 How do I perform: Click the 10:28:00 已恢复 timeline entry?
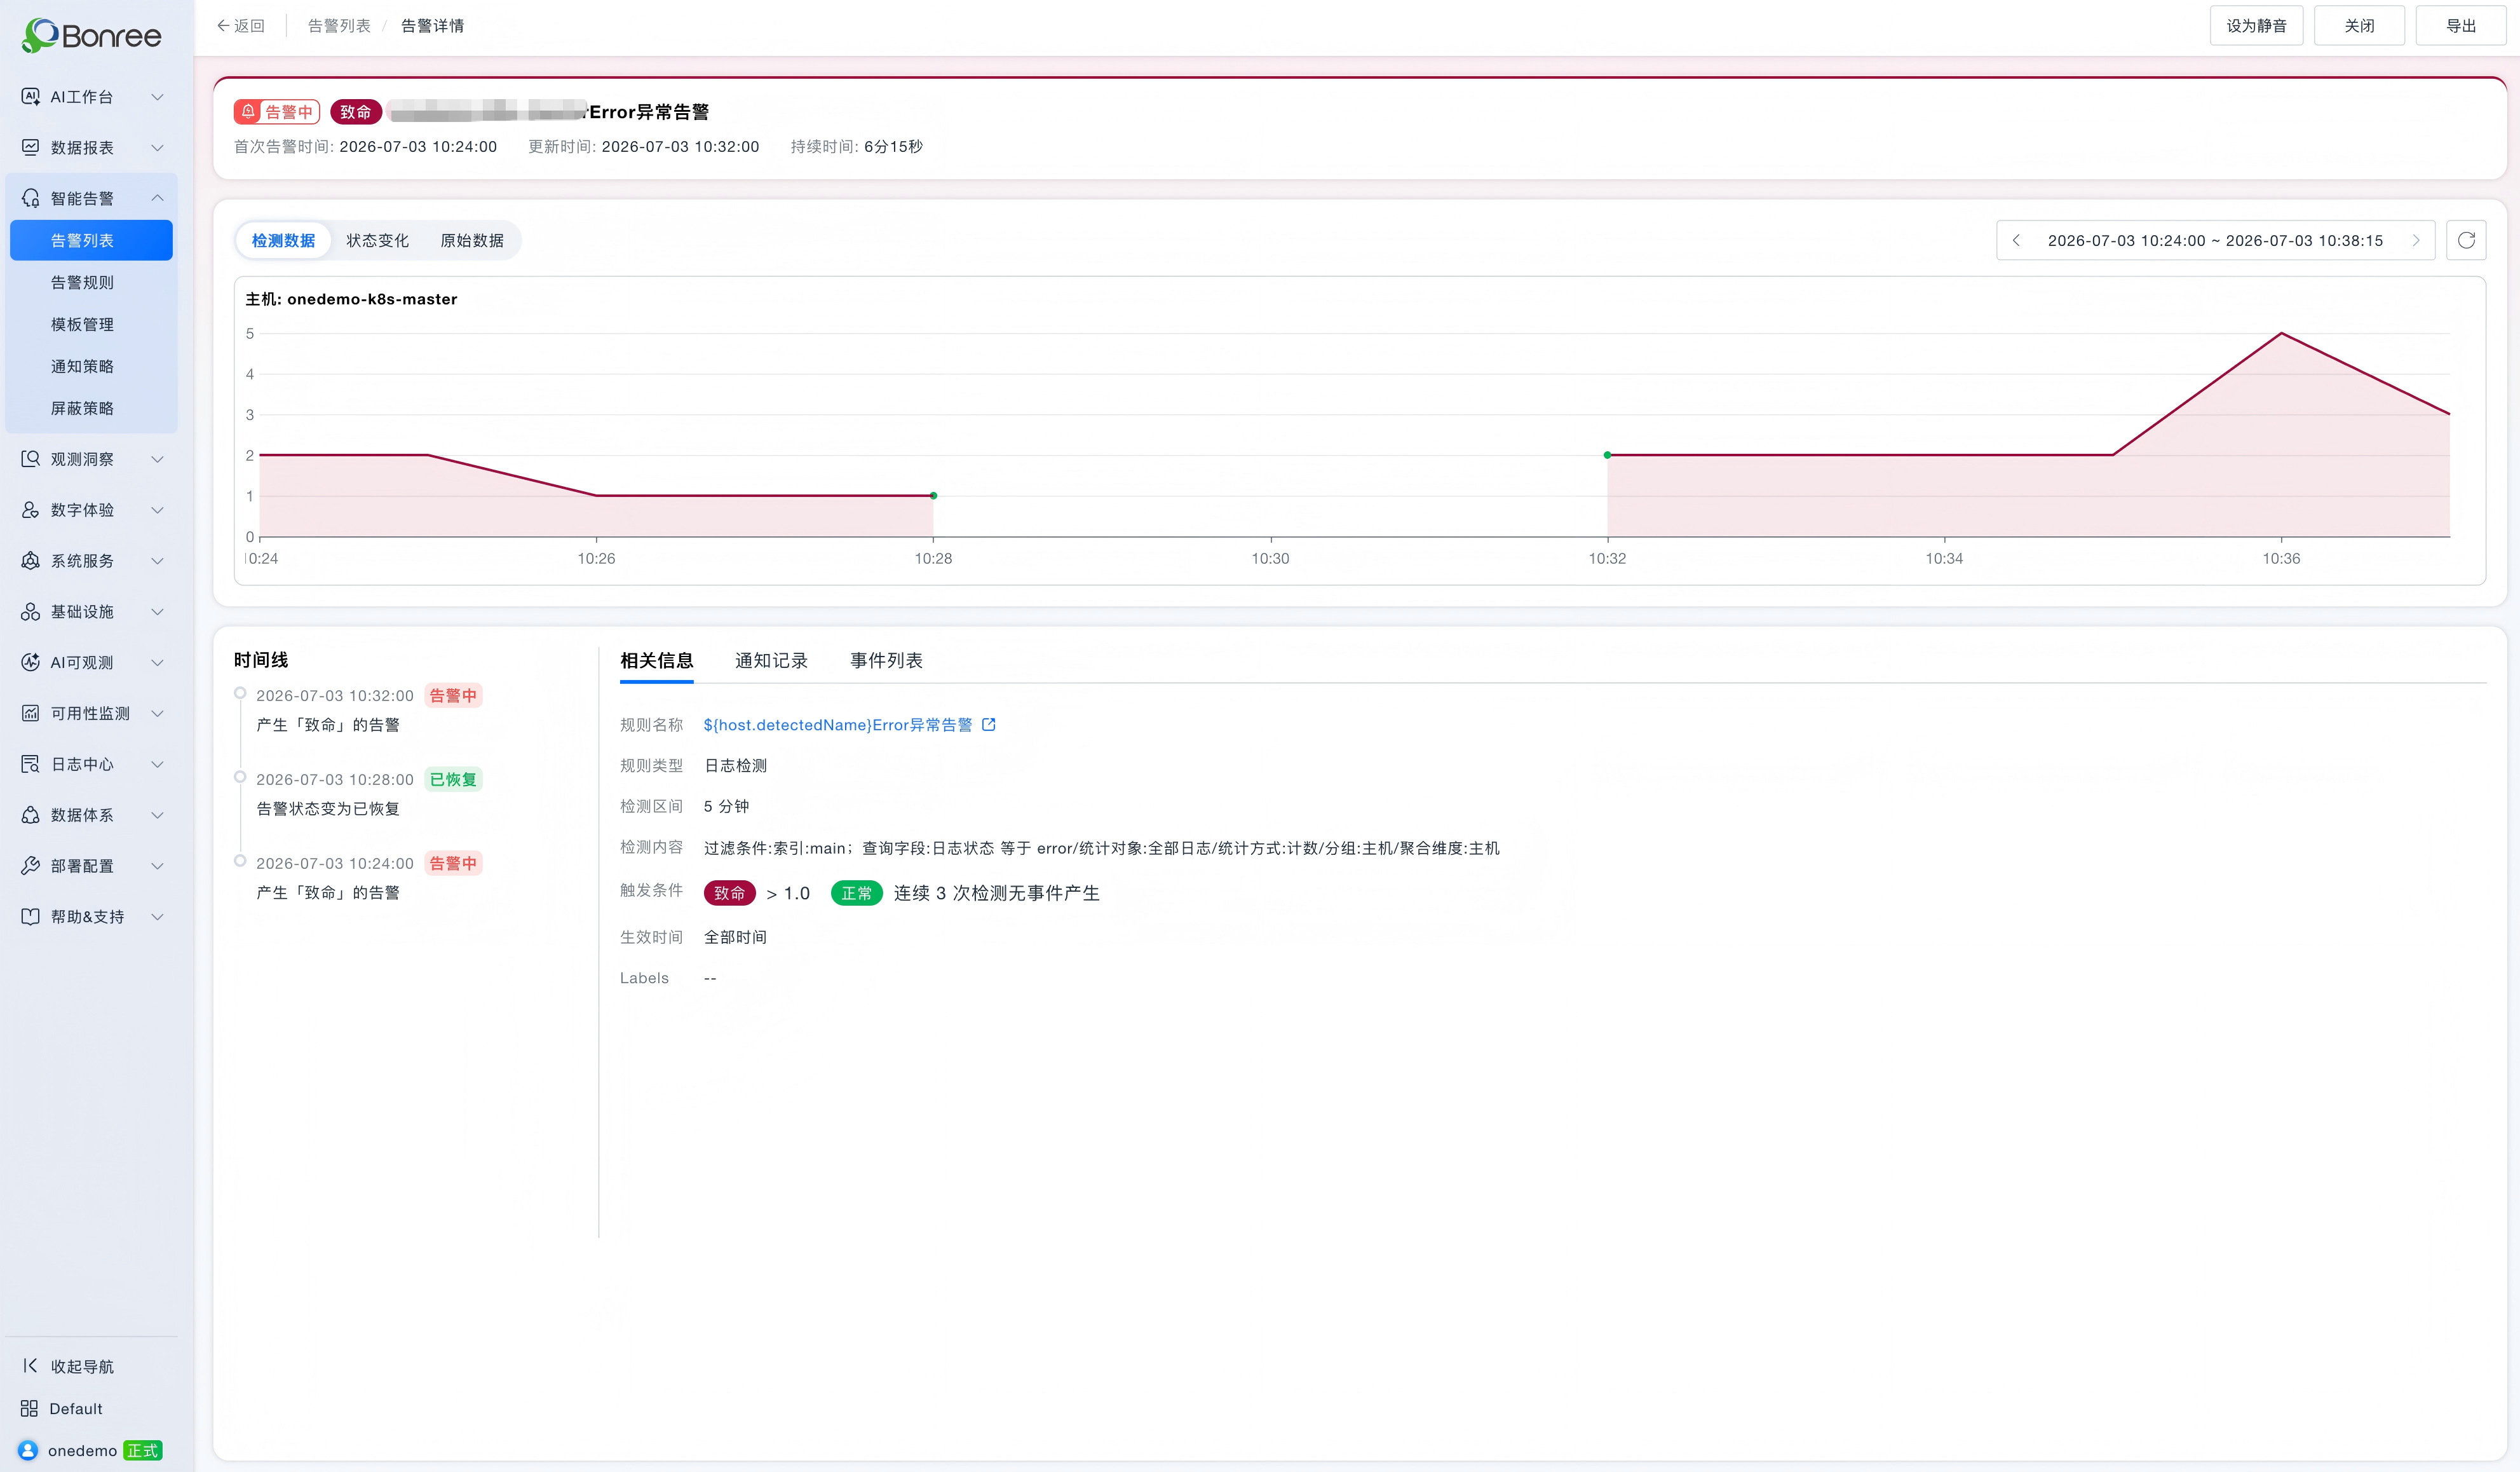coord(369,793)
